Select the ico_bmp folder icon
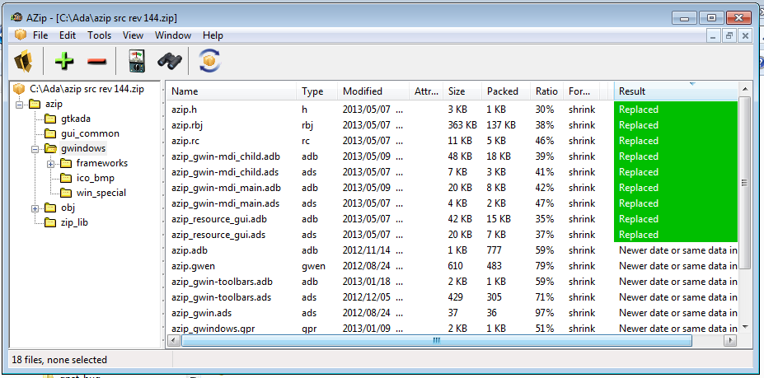 click(x=66, y=178)
